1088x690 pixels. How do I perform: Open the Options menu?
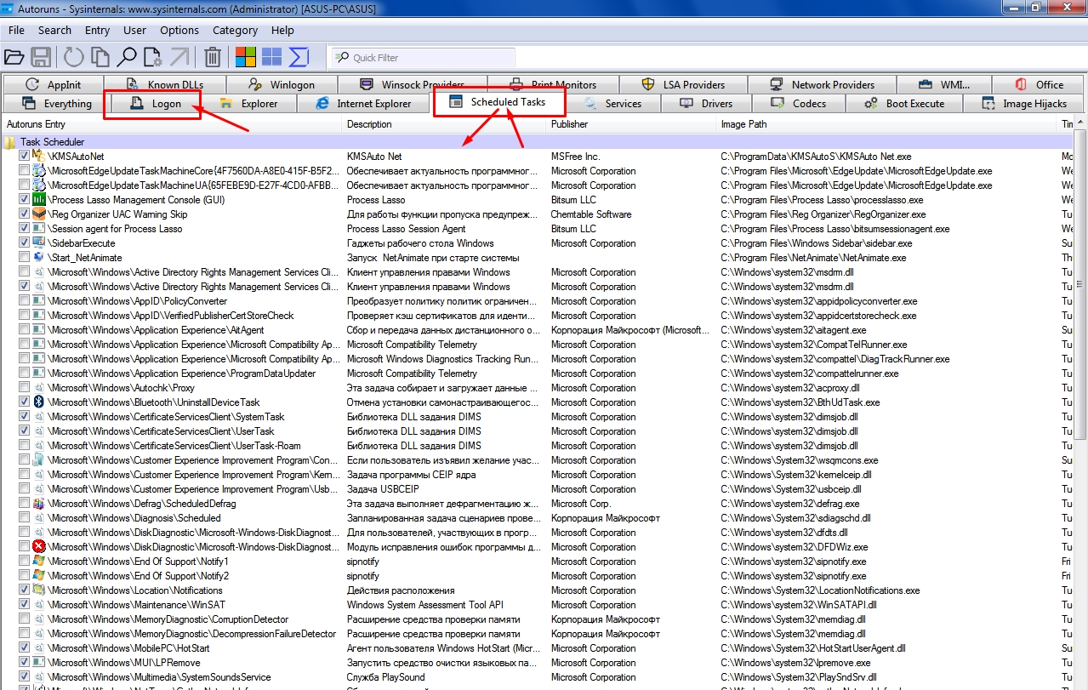179,30
